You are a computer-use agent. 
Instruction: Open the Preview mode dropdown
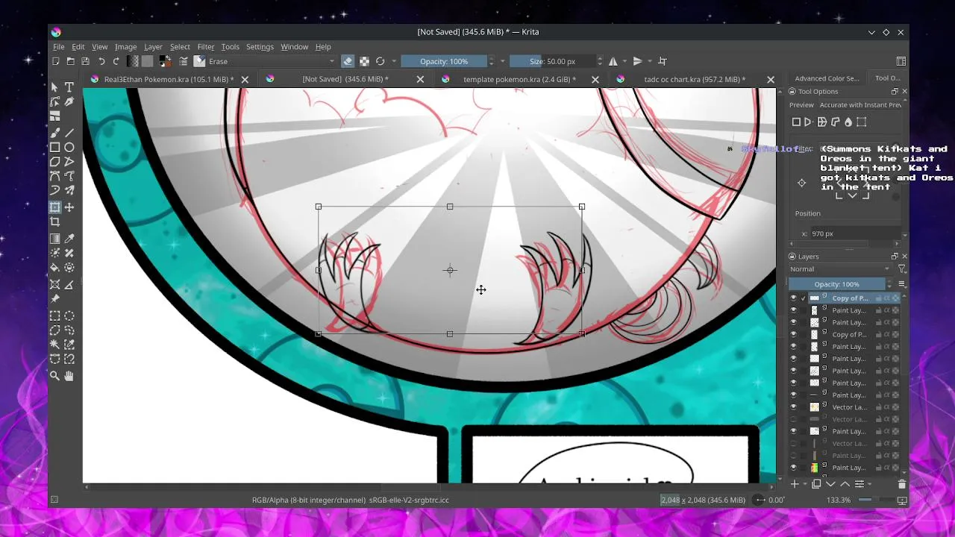click(x=860, y=105)
